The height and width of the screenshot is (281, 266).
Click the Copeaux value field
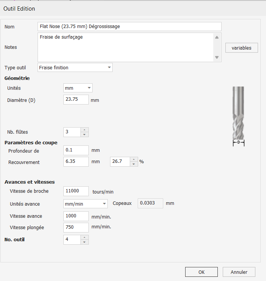coord(150,203)
